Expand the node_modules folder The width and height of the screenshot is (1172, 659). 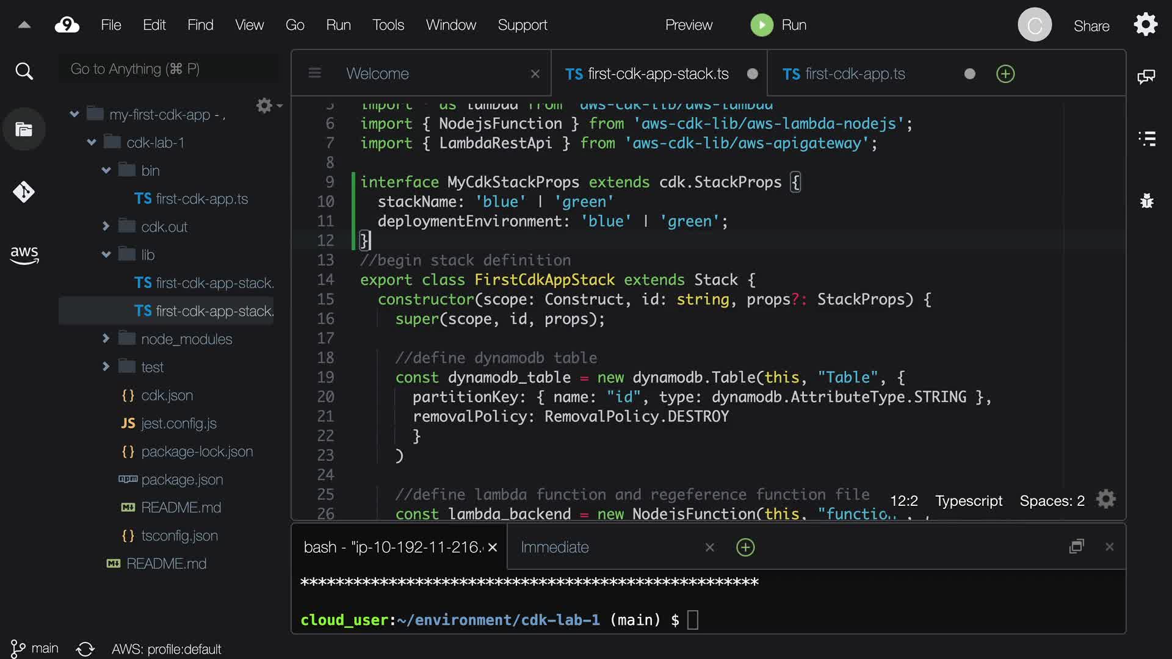[x=106, y=339]
